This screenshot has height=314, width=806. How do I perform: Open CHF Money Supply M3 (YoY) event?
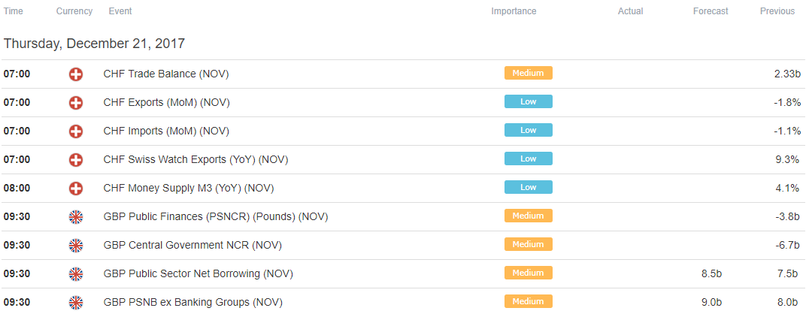[189, 189]
